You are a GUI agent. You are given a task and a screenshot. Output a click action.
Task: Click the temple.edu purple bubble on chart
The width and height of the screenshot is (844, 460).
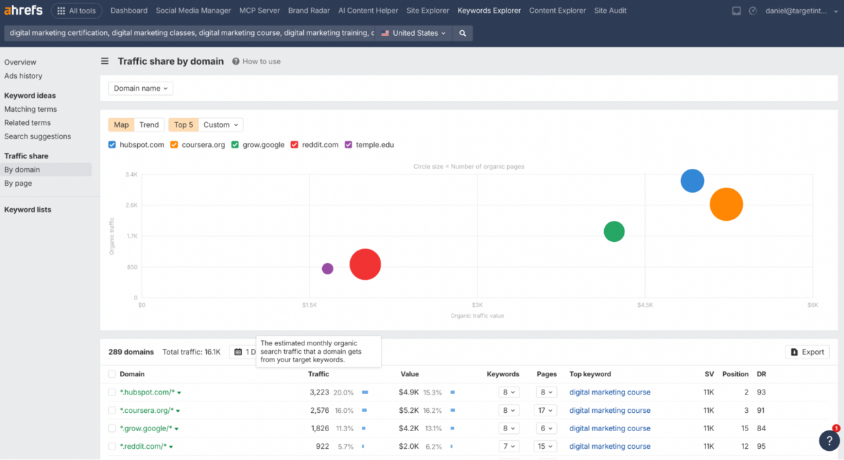pos(328,269)
